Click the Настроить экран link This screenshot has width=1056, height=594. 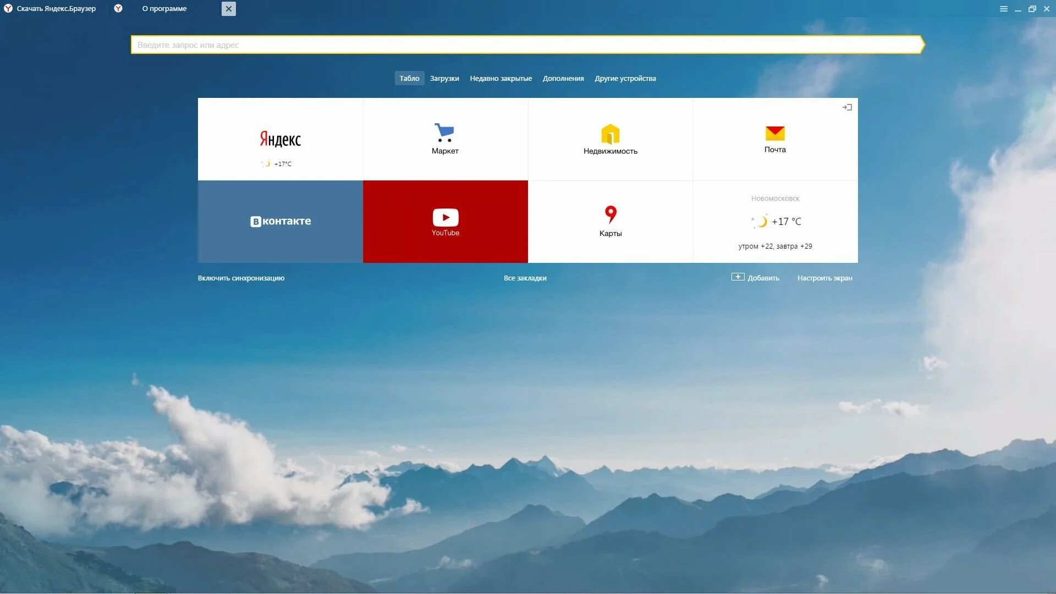pyautogui.click(x=824, y=278)
